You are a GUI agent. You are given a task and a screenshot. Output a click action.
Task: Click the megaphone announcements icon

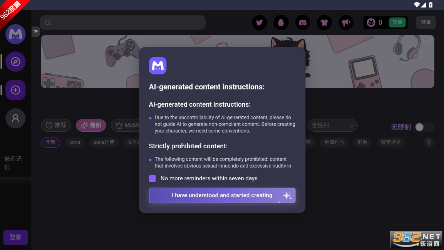click(x=346, y=22)
